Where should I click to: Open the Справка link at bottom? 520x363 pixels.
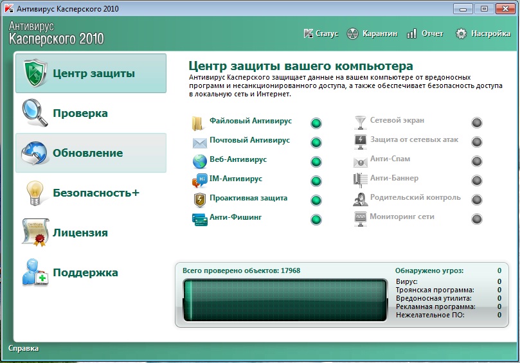click(23, 348)
